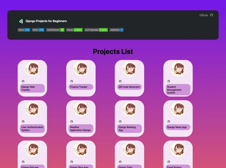This screenshot has width=226, height=168.
Task: Click the forks 128 badge
Action: tap(38, 30)
